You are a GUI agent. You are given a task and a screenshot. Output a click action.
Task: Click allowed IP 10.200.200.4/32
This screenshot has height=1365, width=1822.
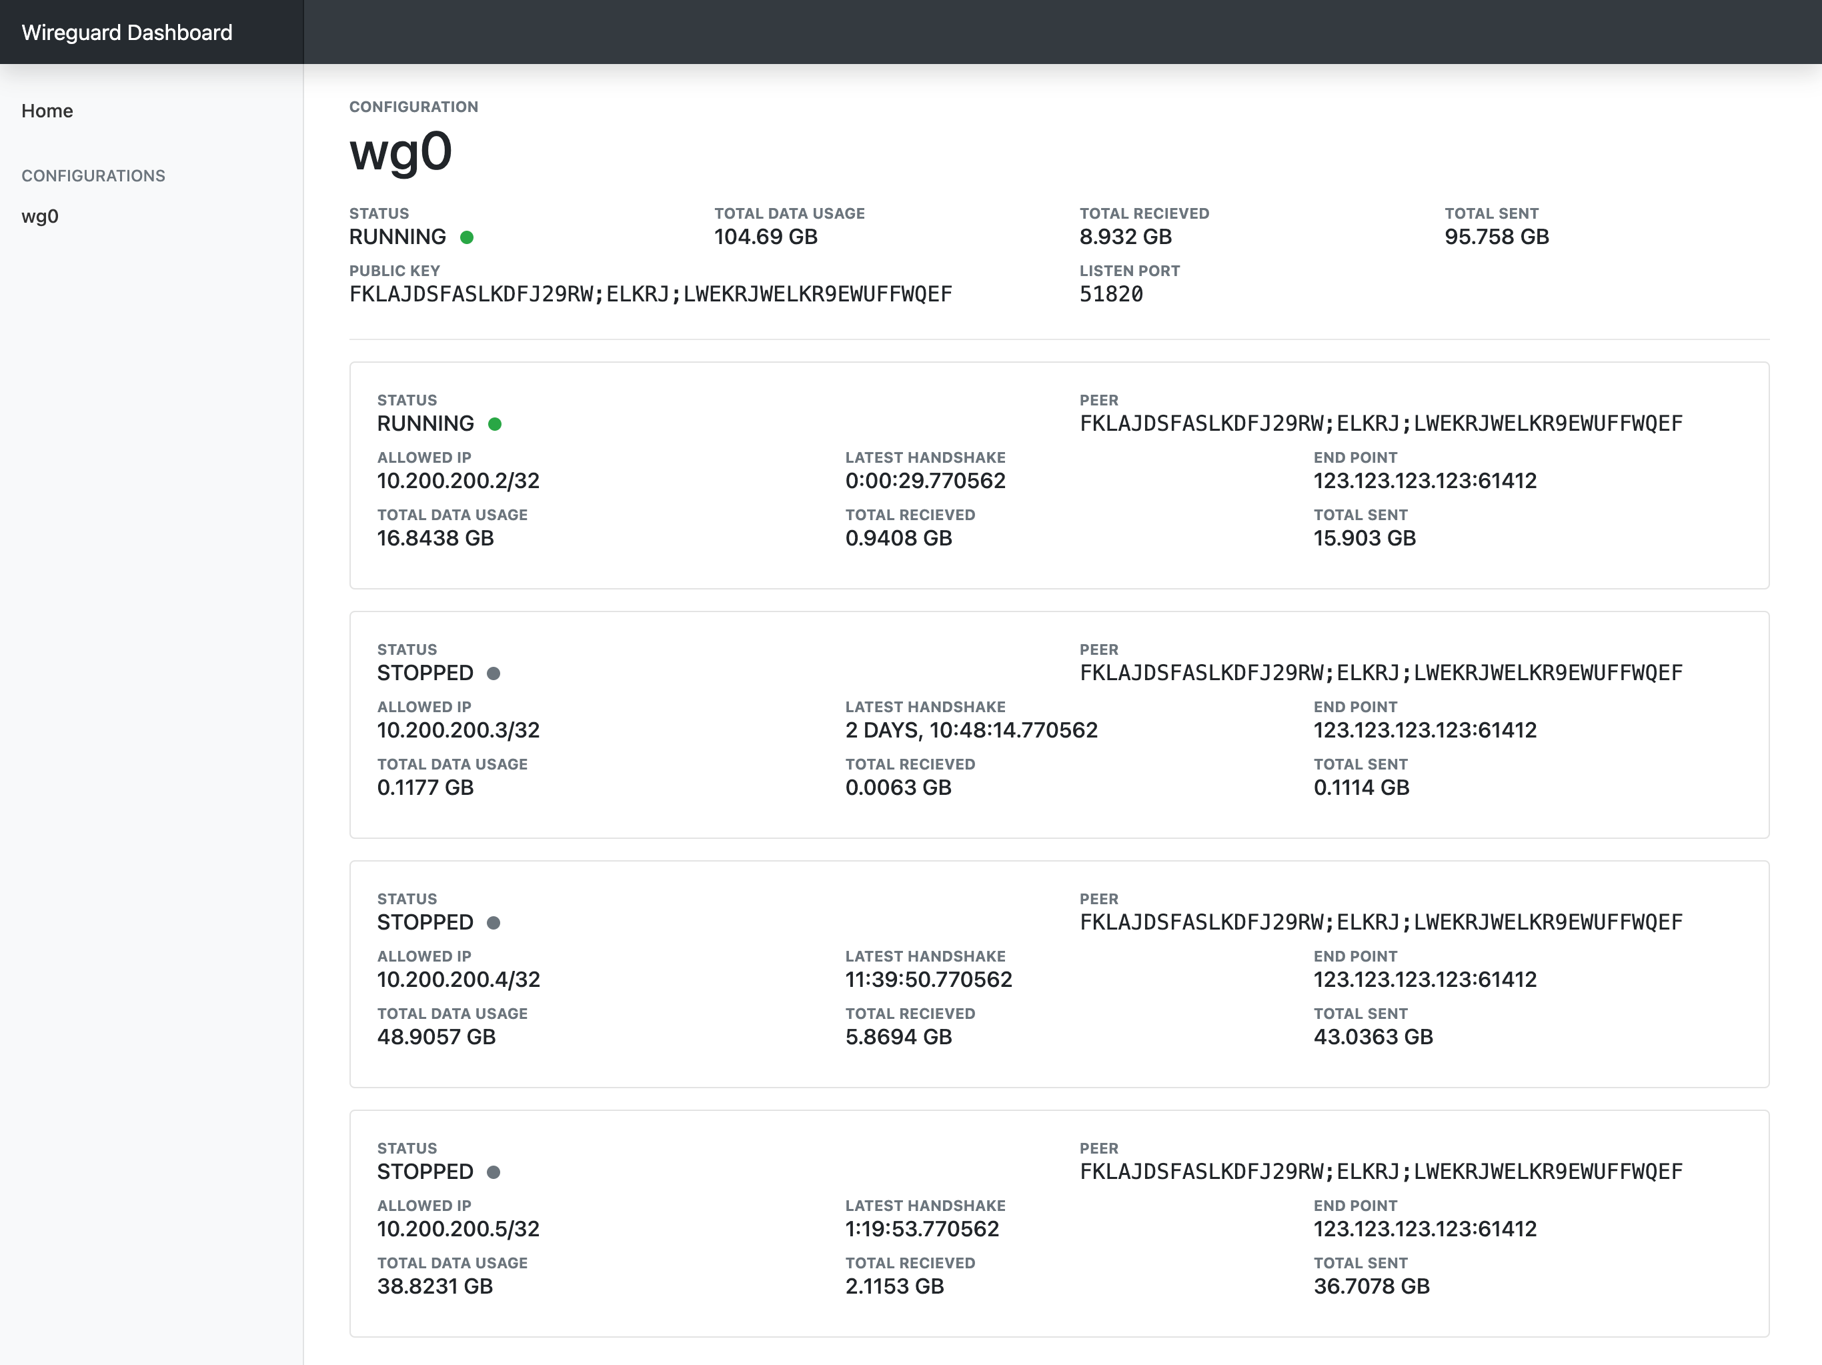[x=458, y=980]
